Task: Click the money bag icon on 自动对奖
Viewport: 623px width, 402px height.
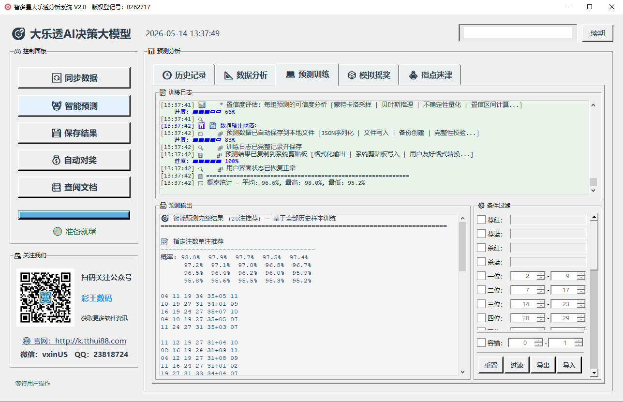Action: pyautogui.click(x=56, y=160)
